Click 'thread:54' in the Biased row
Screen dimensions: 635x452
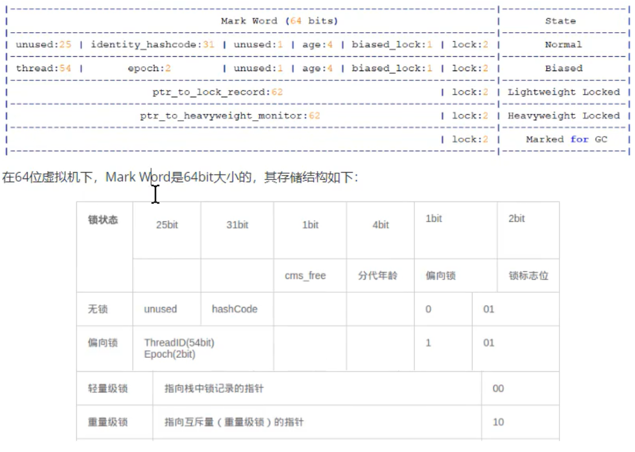tap(43, 68)
